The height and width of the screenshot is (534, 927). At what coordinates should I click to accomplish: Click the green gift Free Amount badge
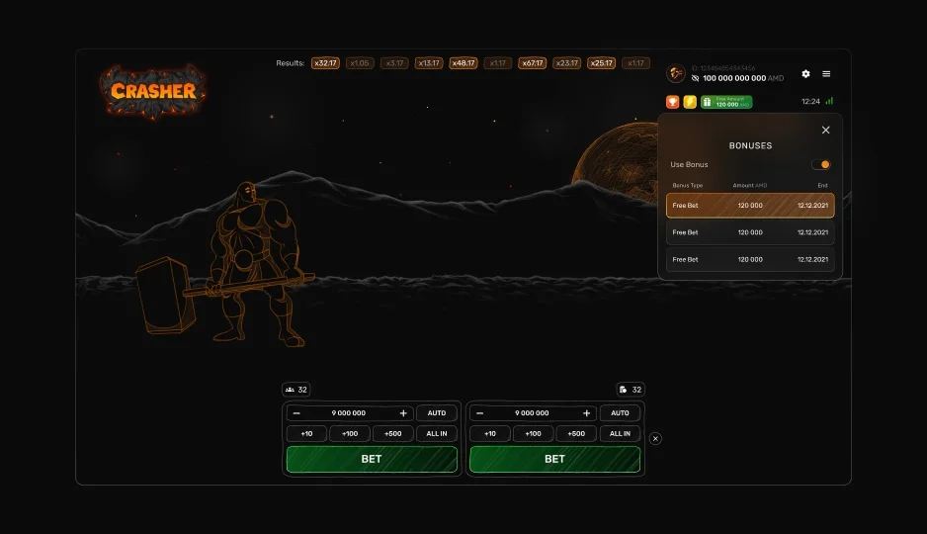726,102
